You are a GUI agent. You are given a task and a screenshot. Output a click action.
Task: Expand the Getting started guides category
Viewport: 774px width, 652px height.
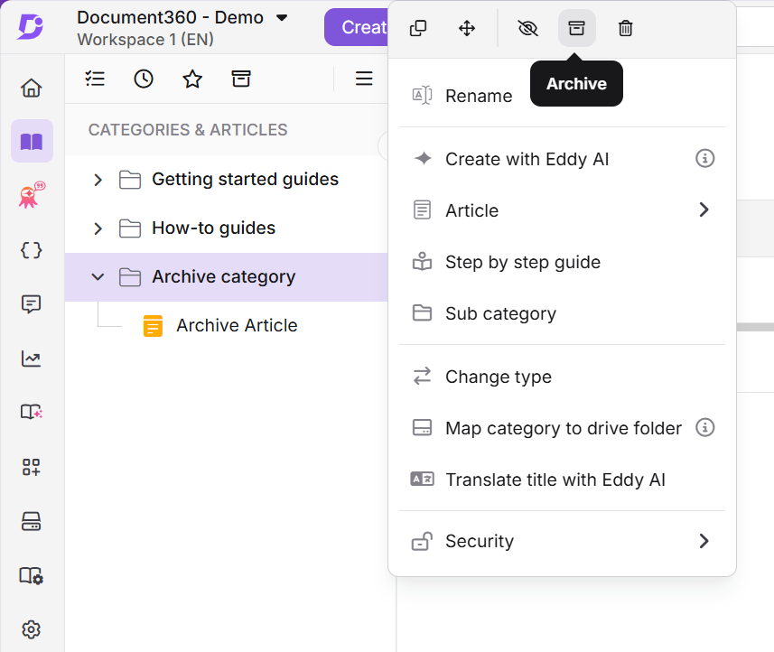tap(98, 180)
